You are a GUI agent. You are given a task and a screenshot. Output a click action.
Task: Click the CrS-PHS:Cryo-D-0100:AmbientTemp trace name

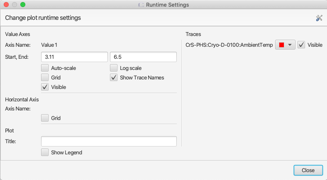tap(229, 45)
